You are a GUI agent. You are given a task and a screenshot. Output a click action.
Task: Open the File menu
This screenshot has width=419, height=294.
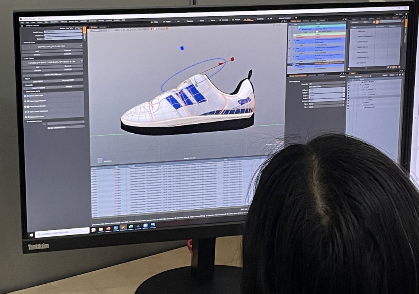pyautogui.click(x=22, y=22)
